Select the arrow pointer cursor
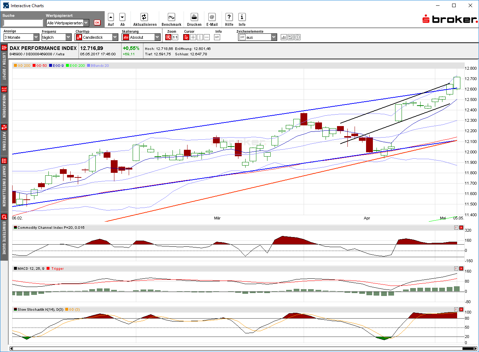This screenshot has width=479, height=352. click(186, 37)
